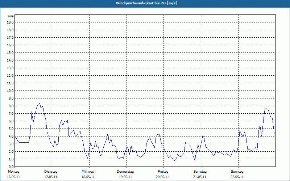Click the date 18.05.11
The image size is (290, 181).
[x=88, y=177]
